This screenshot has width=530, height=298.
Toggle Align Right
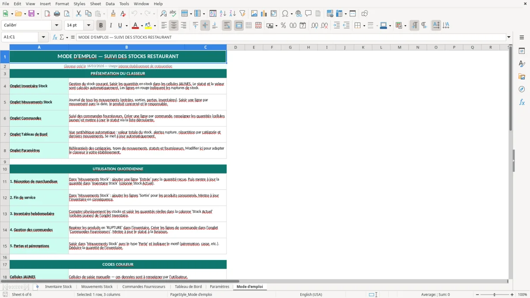pyautogui.click(x=183, y=26)
